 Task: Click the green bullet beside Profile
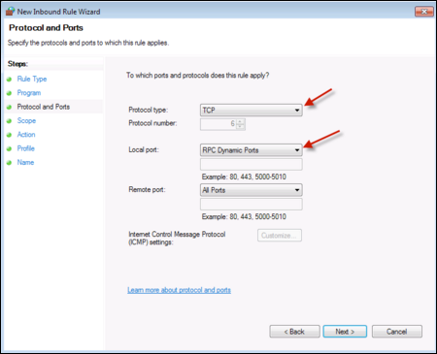pyautogui.click(x=9, y=148)
